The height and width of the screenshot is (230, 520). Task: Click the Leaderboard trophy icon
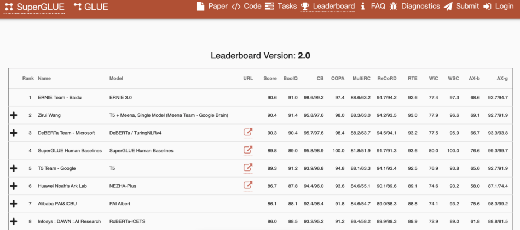click(x=305, y=7)
